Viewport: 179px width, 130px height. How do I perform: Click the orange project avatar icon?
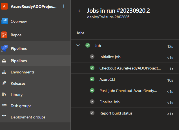click(x=4, y=6)
